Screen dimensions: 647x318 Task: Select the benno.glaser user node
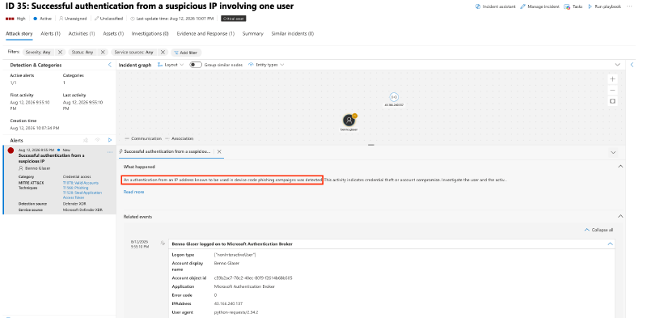pyautogui.click(x=349, y=121)
